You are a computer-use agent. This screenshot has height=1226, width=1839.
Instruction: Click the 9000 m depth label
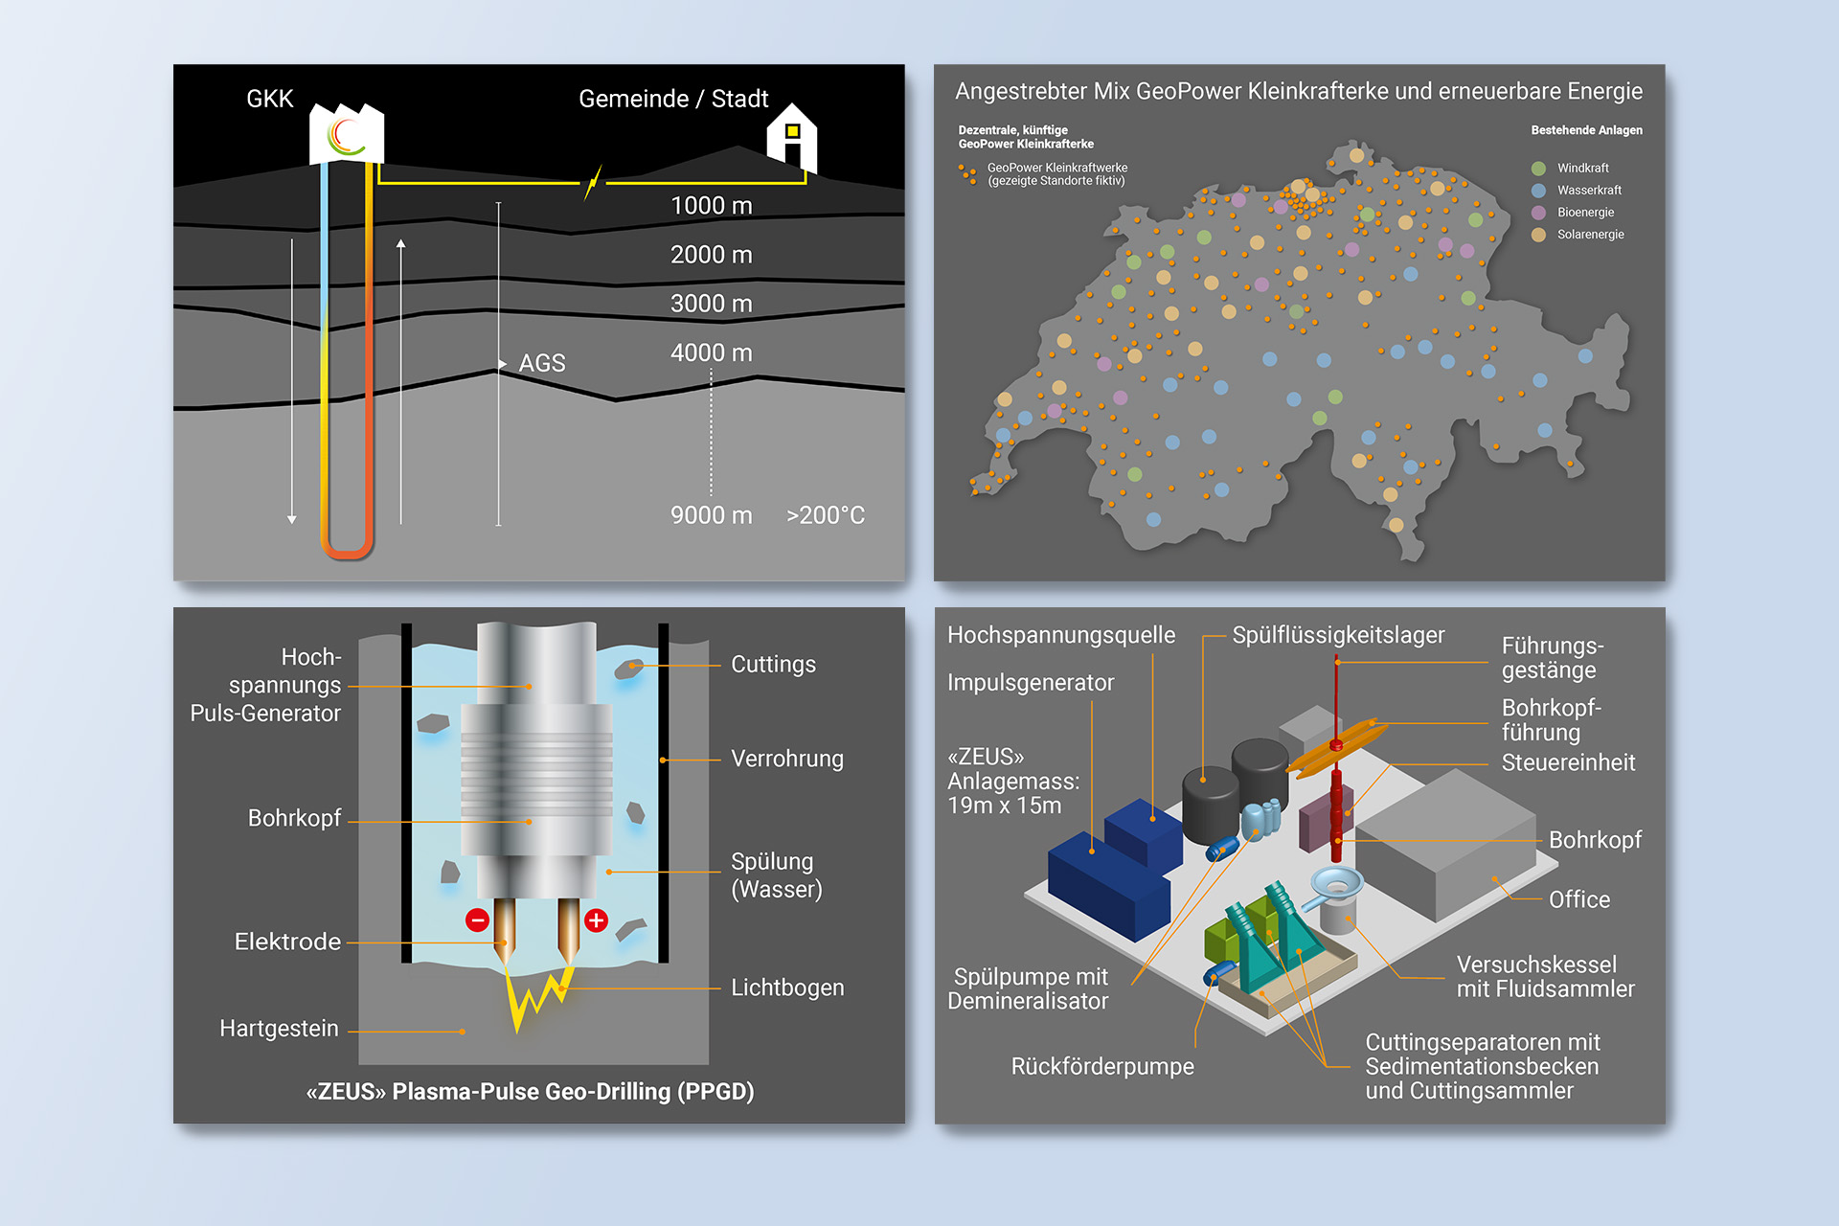tap(711, 515)
